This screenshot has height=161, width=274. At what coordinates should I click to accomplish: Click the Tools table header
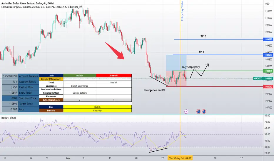click(x=51, y=76)
